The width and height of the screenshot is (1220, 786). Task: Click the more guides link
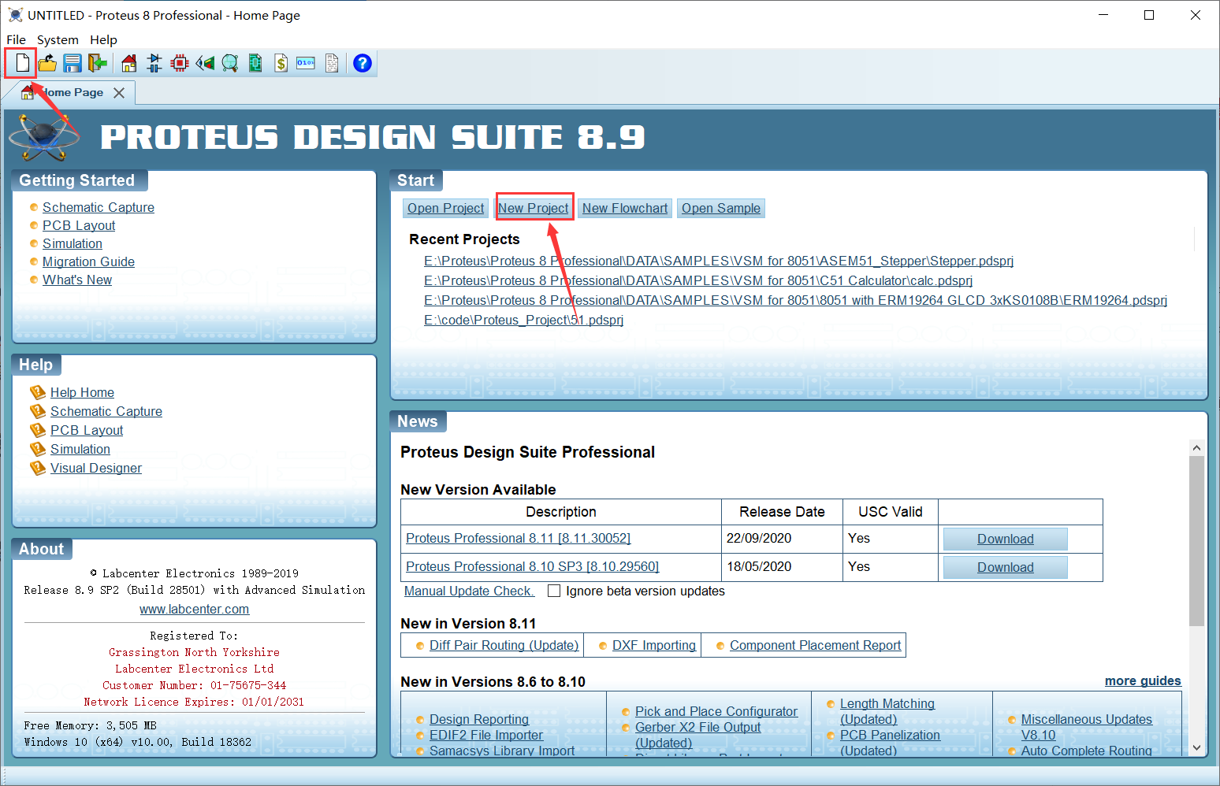pos(1143,680)
